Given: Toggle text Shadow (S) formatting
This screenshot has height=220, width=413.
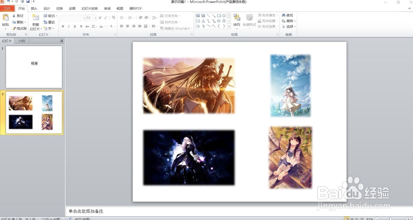Looking at the screenshot, I should [x=81, y=26].
